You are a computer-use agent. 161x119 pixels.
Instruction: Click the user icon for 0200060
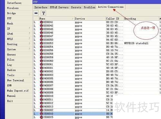pos(41,61)
